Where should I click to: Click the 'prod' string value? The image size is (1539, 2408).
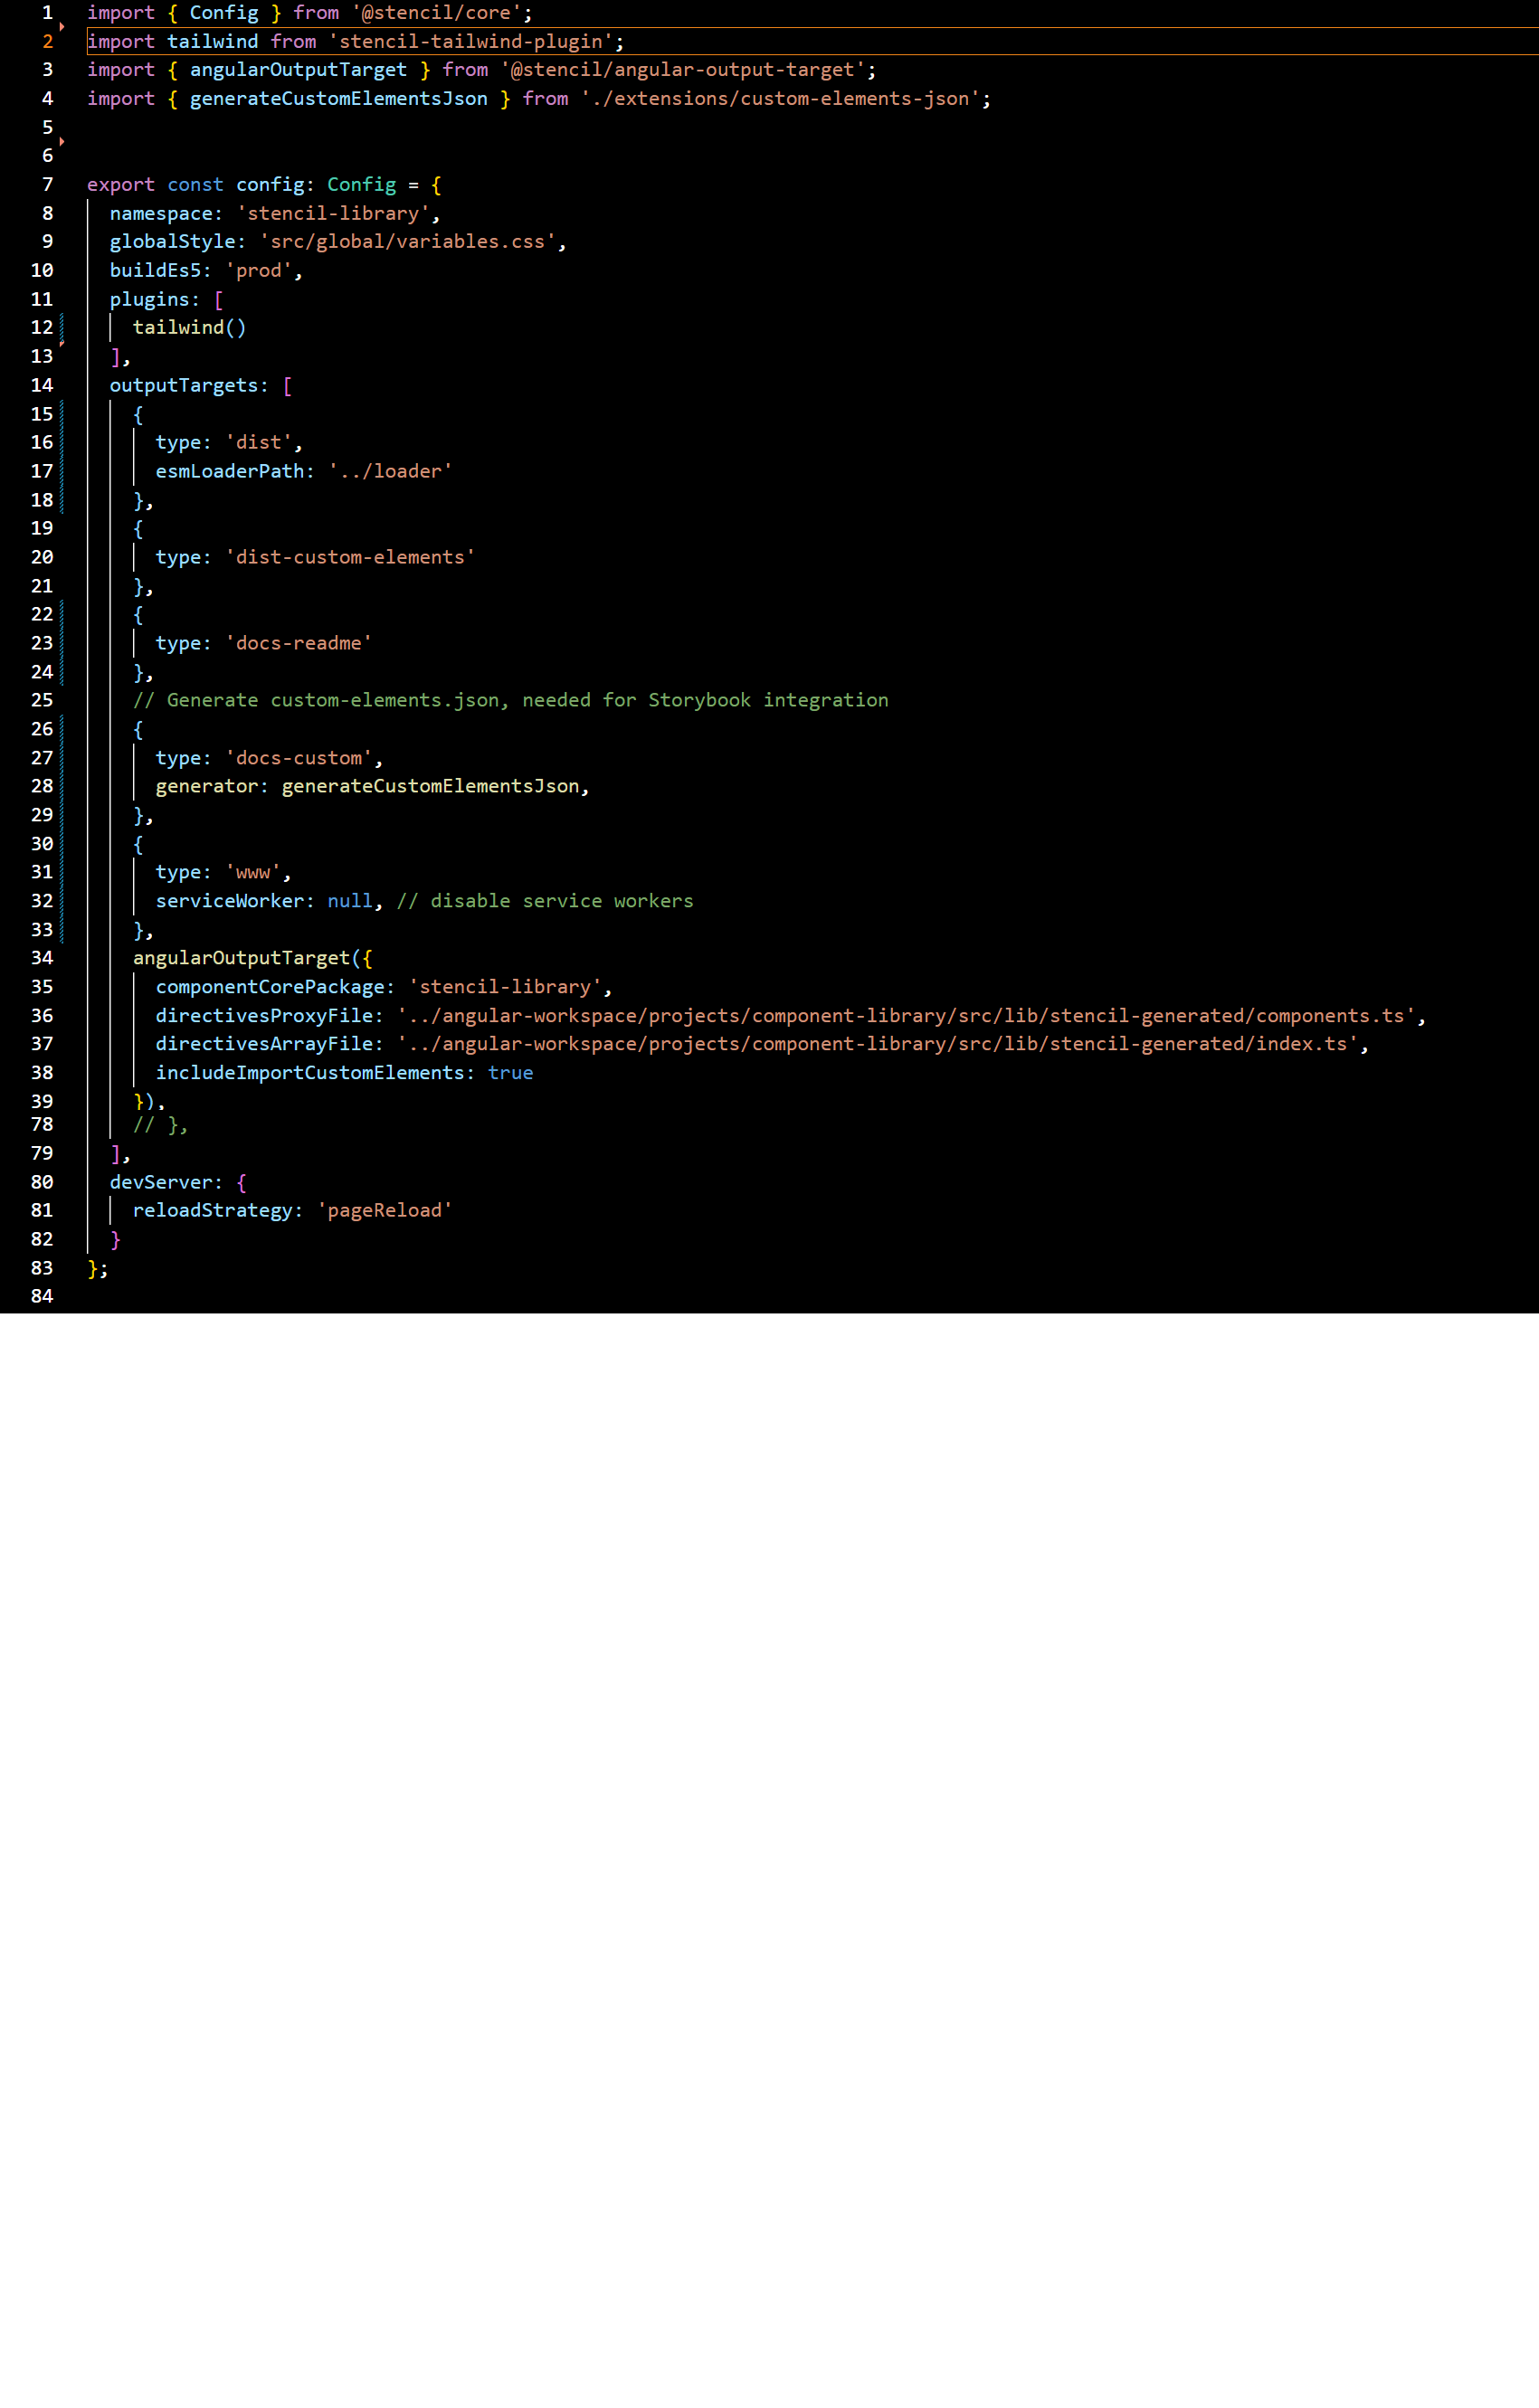coord(259,271)
